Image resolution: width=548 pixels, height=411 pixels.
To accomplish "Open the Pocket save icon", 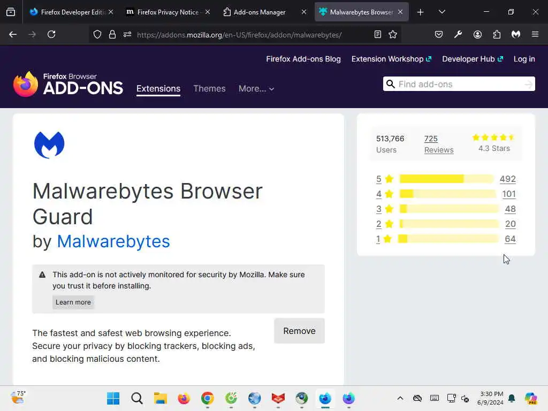I will pos(439,34).
